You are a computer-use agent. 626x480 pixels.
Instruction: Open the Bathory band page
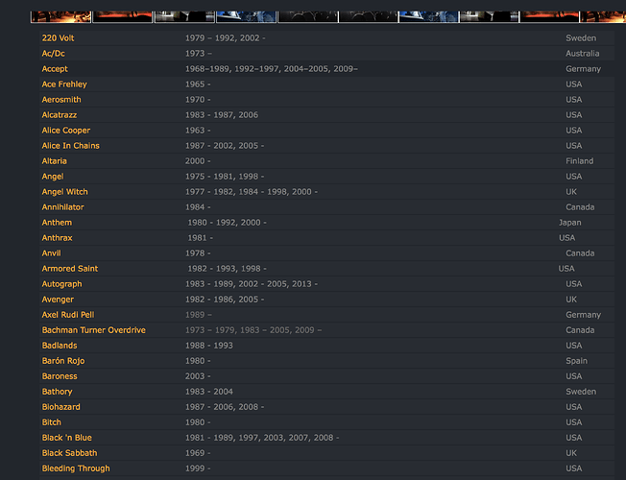click(x=57, y=392)
